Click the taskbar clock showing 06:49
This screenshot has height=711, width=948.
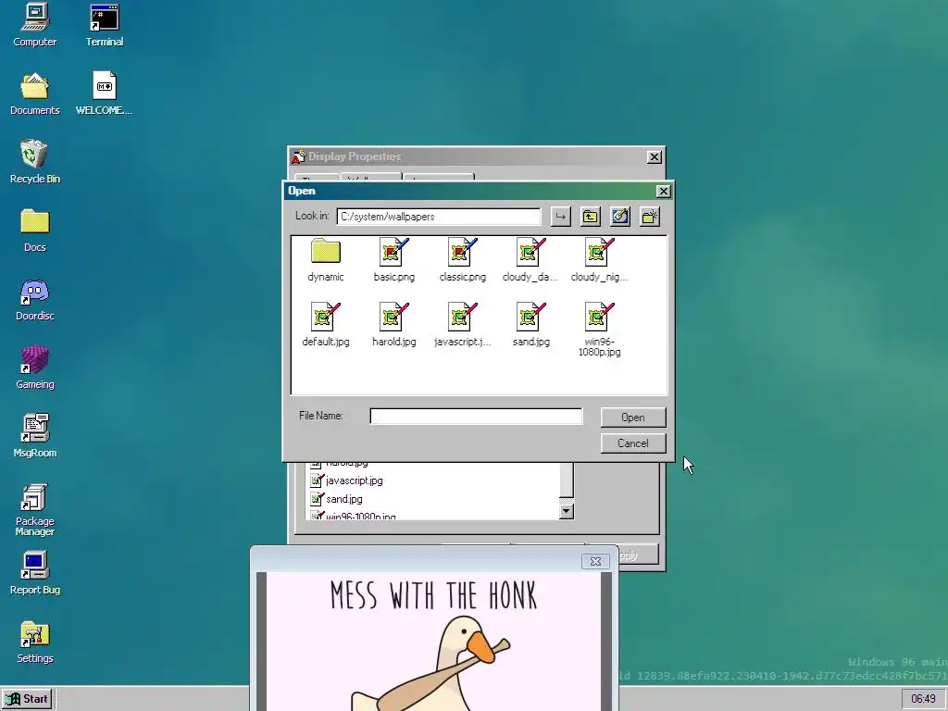pyautogui.click(x=923, y=699)
